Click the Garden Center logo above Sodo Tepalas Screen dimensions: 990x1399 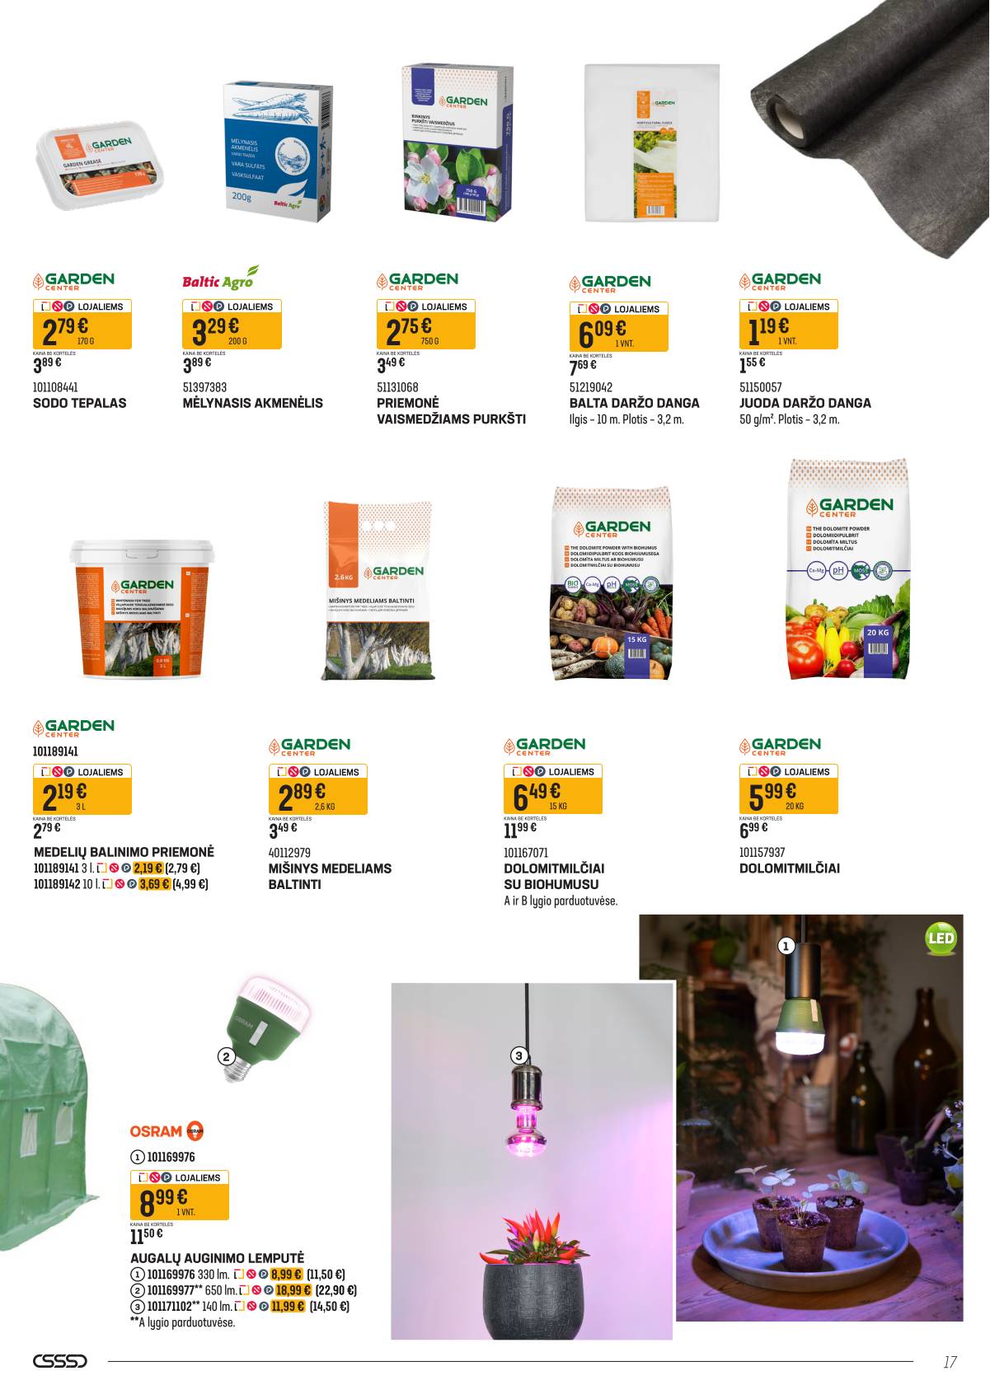click(73, 281)
